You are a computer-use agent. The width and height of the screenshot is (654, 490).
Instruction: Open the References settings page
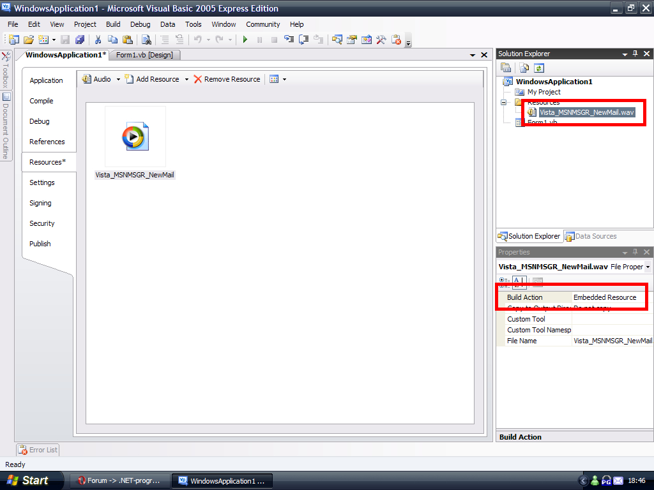47,142
